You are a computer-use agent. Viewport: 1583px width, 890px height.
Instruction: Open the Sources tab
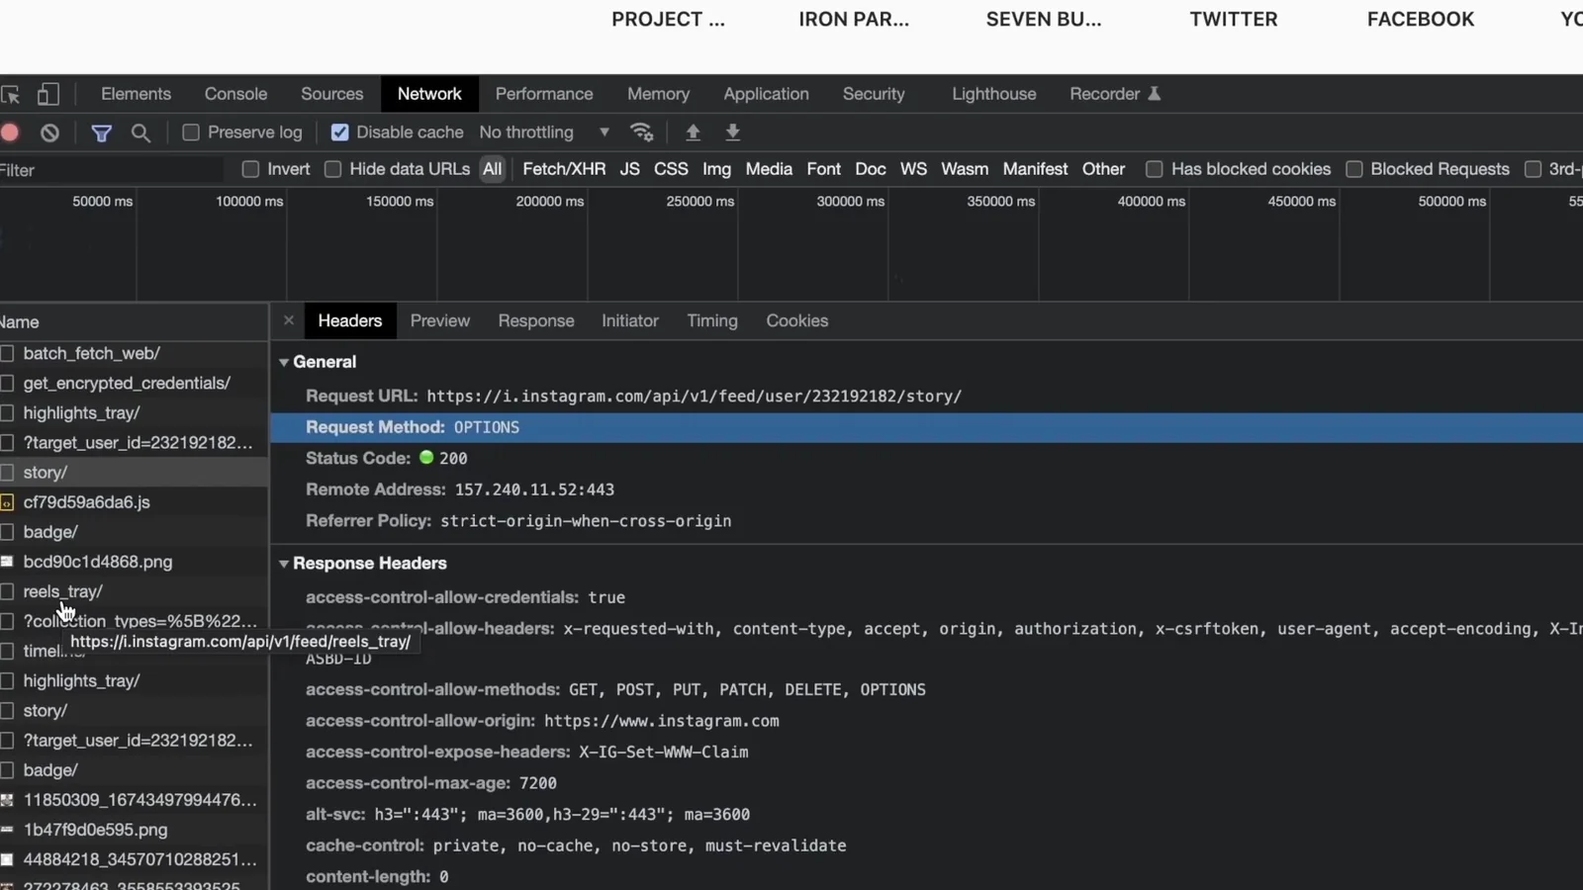(331, 94)
